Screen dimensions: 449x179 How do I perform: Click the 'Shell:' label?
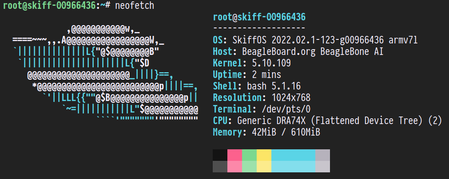228,86
